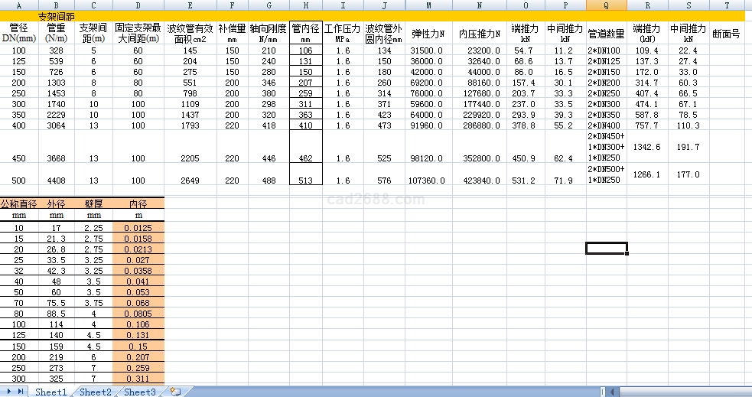This screenshot has height=397, width=752.
Task: Select column Q header
Action: click(x=606, y=5)
